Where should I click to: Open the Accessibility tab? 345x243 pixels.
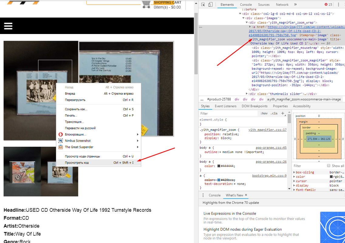[302, 106]
